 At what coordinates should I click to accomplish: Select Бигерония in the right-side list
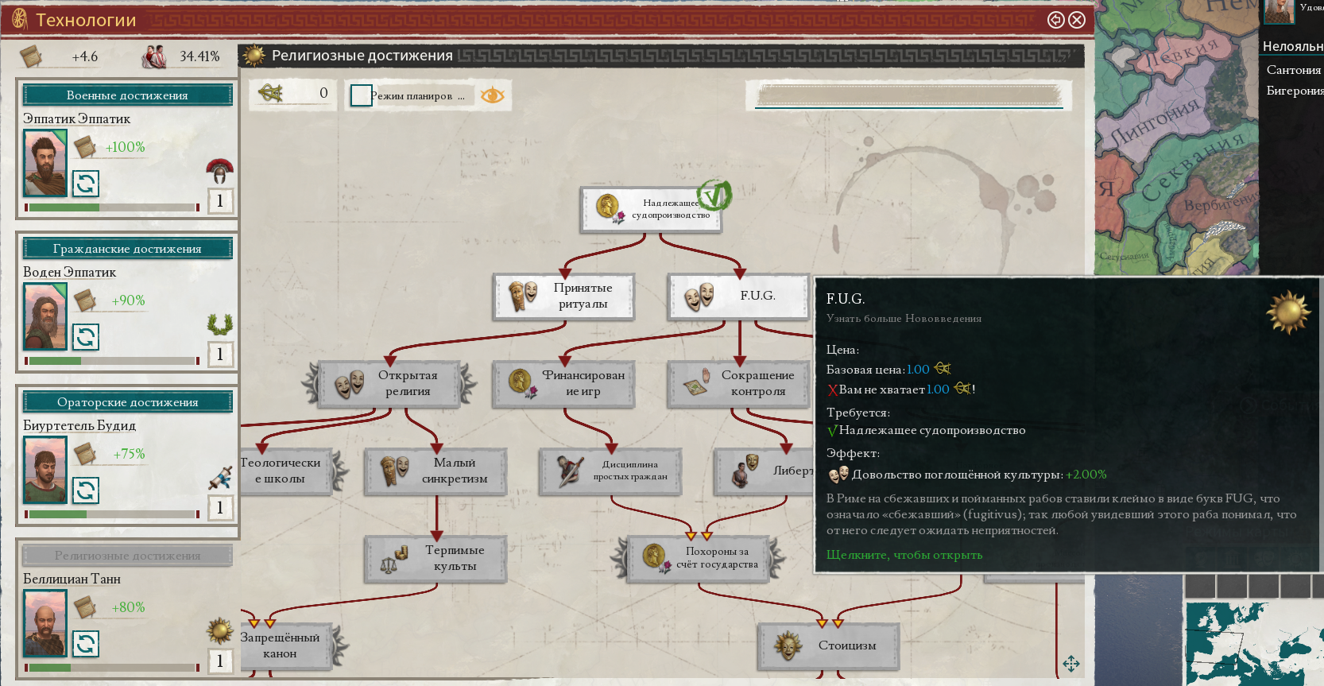tap(1295, 91)
